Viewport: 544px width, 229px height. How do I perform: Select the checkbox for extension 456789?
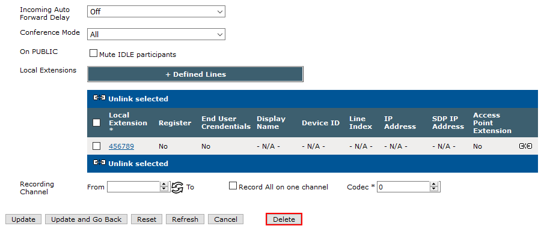(x=96, y=146)
